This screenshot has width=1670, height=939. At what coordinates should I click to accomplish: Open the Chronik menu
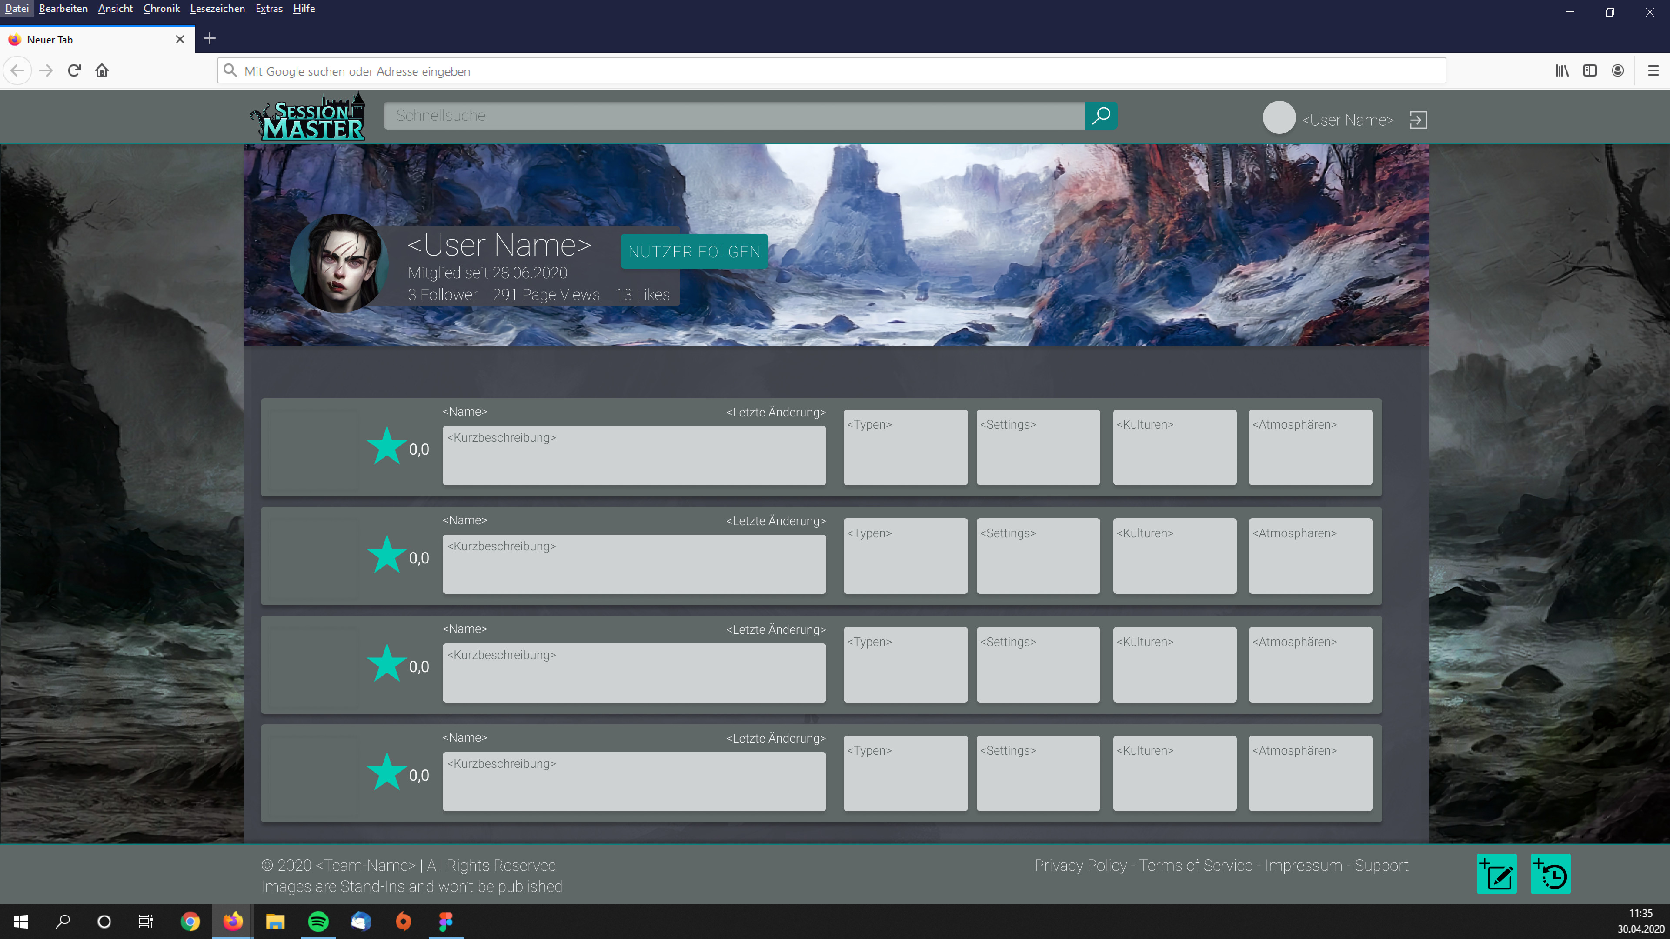pyautogui.click(x=161, y=8)
